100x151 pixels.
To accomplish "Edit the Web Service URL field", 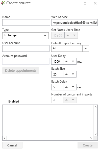I will (74, 22).
